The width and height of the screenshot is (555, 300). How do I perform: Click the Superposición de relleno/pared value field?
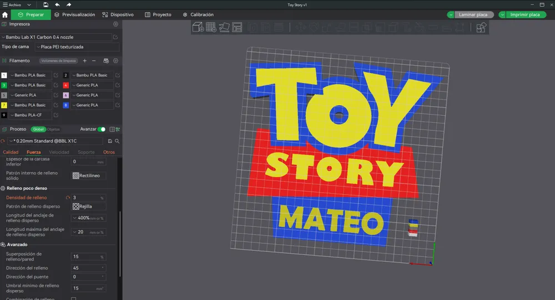pos(88,257)
